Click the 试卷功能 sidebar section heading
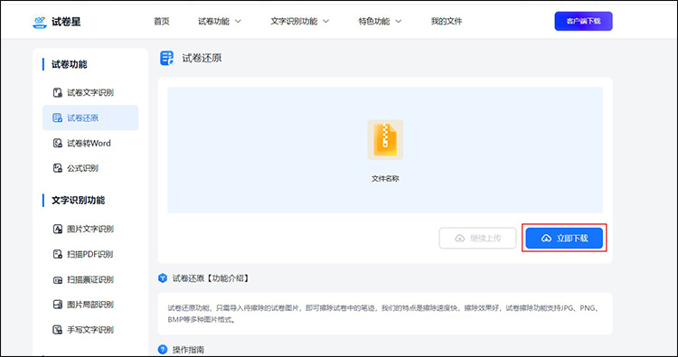 (70, 64)
